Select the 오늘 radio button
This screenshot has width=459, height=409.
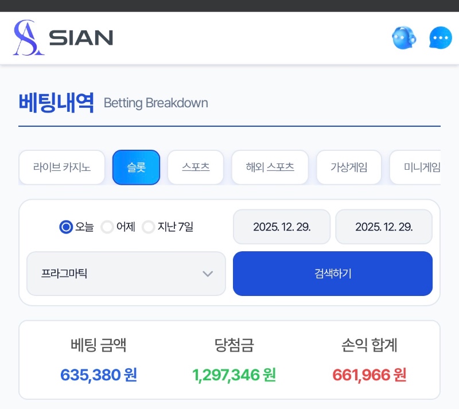pyautogui.click(x=67, y=227)
